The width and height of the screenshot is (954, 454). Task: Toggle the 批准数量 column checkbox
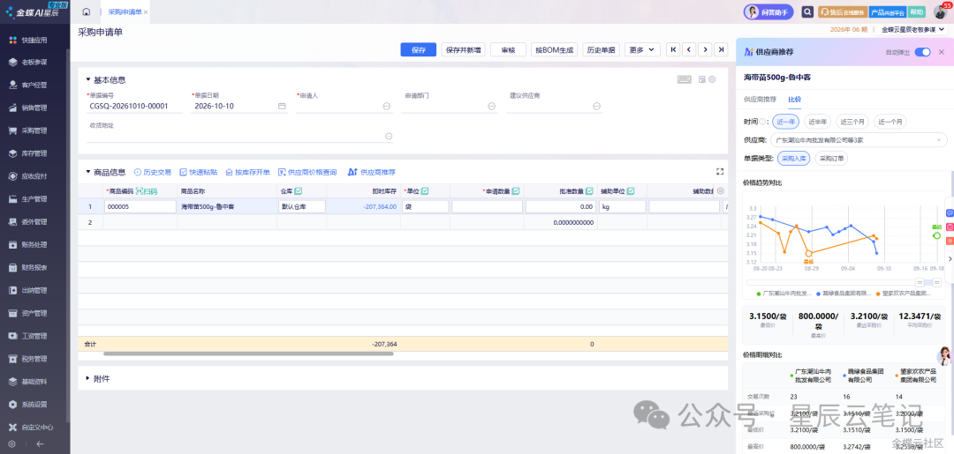[x=589, y=191]
